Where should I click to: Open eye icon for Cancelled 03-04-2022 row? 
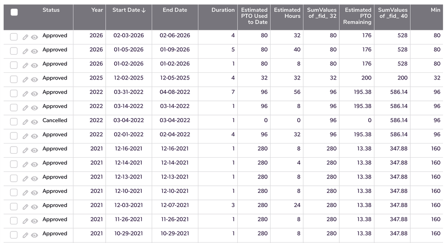(x=34, y=122)
